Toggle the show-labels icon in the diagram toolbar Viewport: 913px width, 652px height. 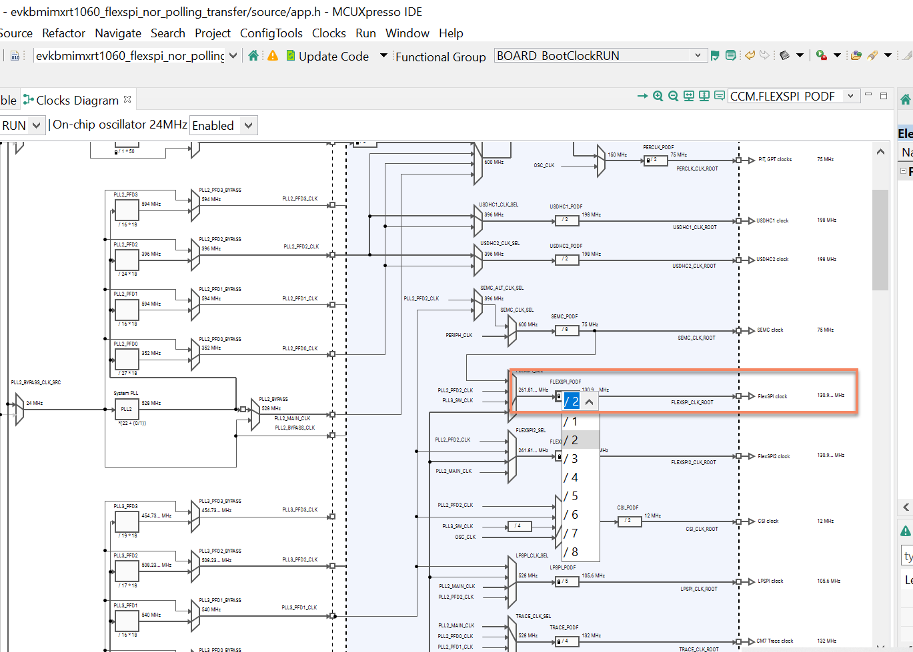coord(719,96)
